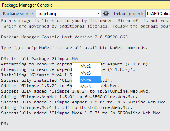Click the Host Version 2.8.50926.663 line
Screen dimensions: 170x131
click(64, 37)
